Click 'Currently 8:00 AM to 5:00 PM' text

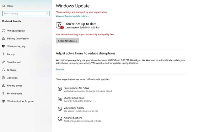click(78, 101)
